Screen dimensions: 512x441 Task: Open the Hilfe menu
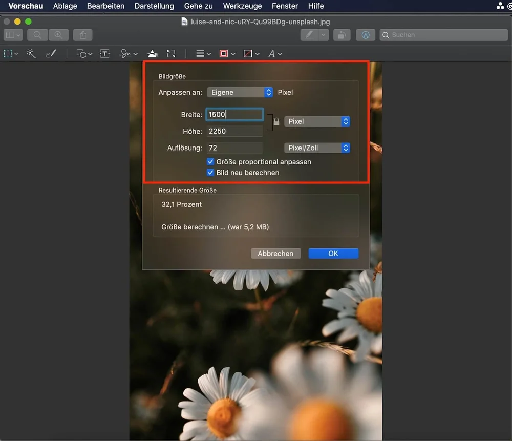316,6
